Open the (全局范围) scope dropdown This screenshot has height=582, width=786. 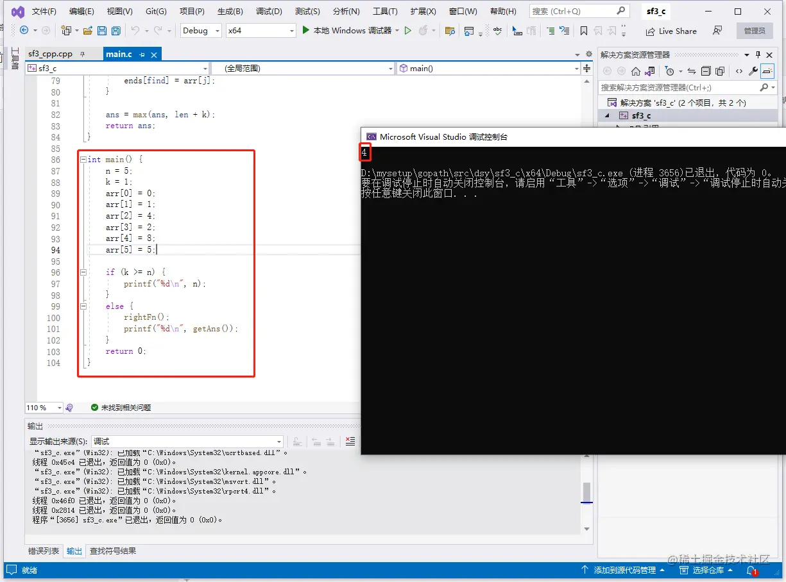click(x=303, y=68)
